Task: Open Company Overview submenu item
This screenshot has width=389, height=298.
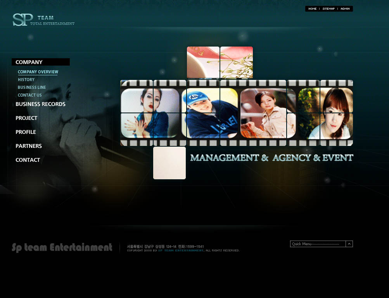Action: tap(38, 72)
